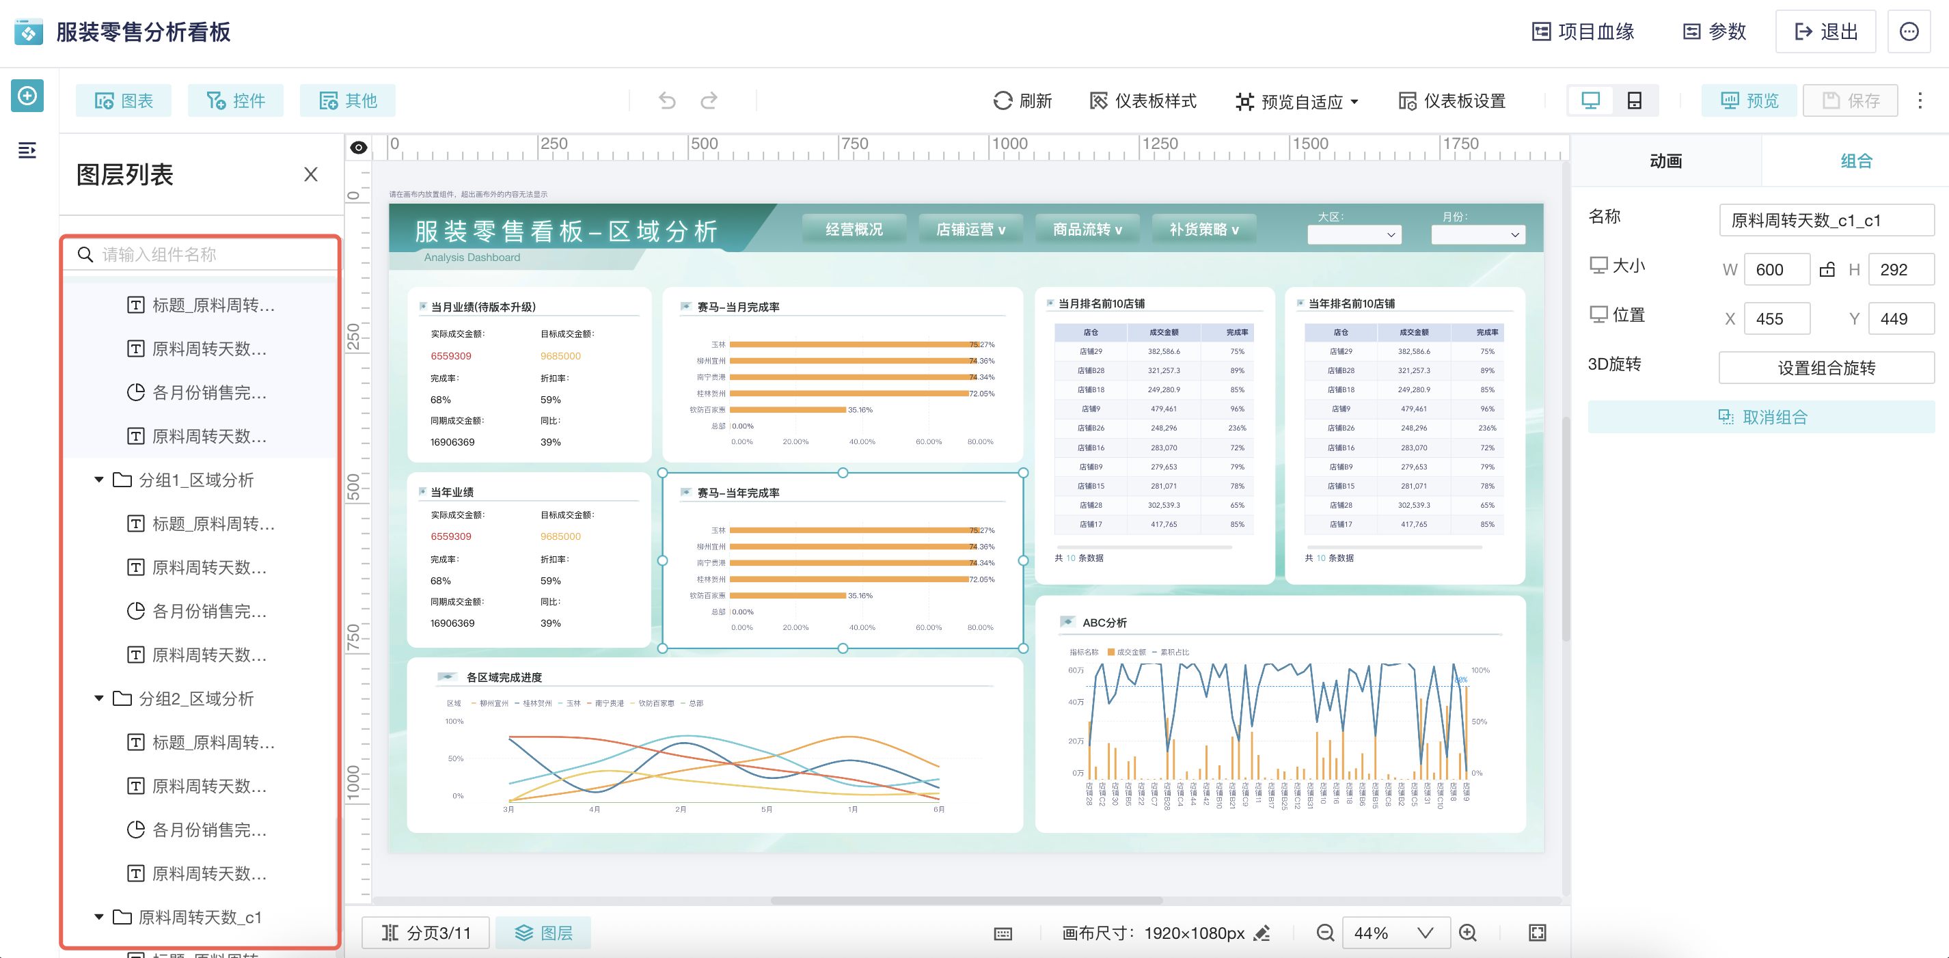Open the more options vertical dots menu
This screenshot has width=1949, height=958.
pos(1920,100)
